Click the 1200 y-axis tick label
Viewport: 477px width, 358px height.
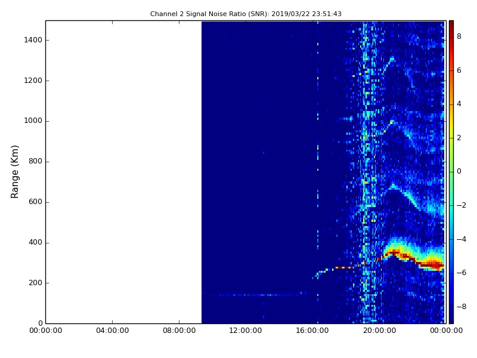pos(33,81)
